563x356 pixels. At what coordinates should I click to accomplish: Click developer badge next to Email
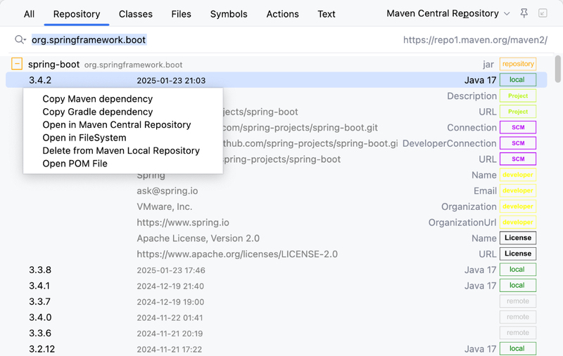[x=518, y=190]
